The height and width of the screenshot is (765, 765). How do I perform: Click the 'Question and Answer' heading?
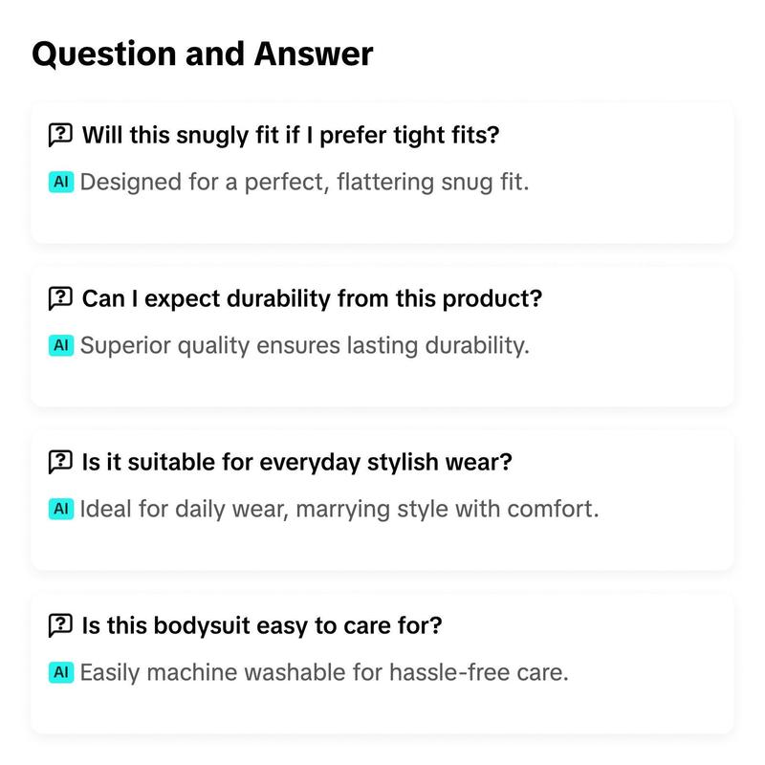203,54
